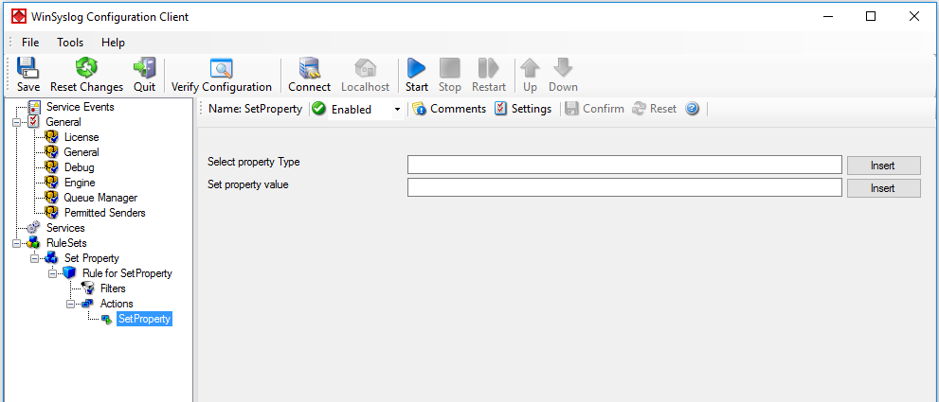Open the File menu
This screenshot has width=939, height=402.
click(30, 43)
